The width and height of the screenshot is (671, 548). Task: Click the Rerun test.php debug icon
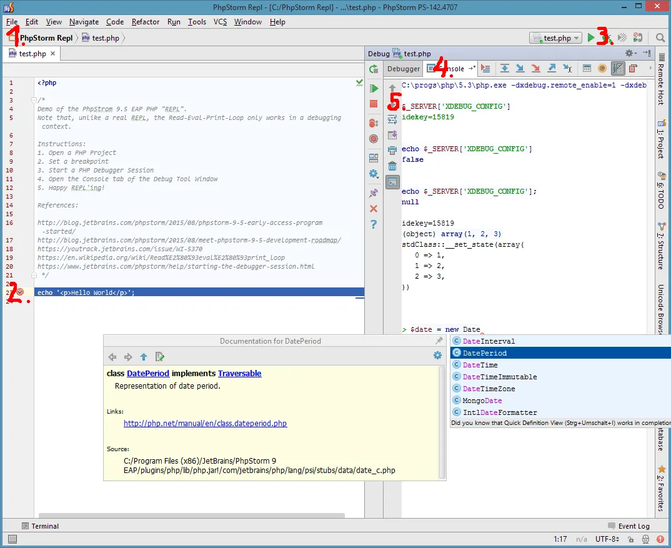point(374,69)
